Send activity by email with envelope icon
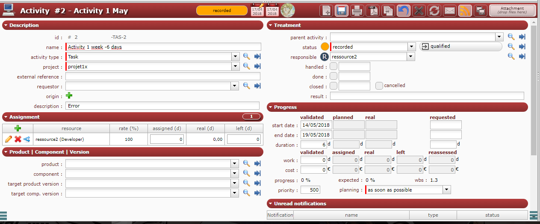The width and height of the screenshot is (540, 224). [449, 11]
